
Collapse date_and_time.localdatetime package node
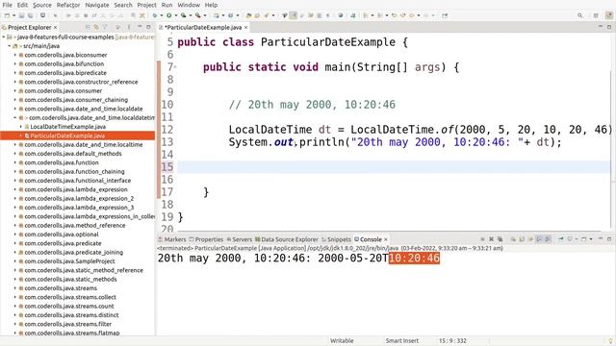tap(15, 117)
